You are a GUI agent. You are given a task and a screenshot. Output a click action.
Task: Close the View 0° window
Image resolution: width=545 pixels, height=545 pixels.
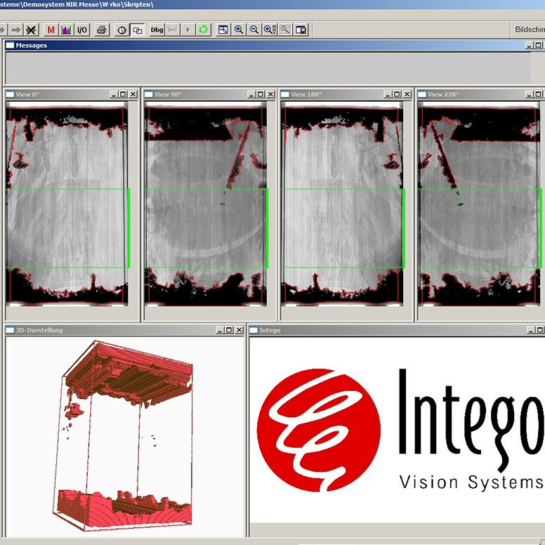[x=133, y=94]
